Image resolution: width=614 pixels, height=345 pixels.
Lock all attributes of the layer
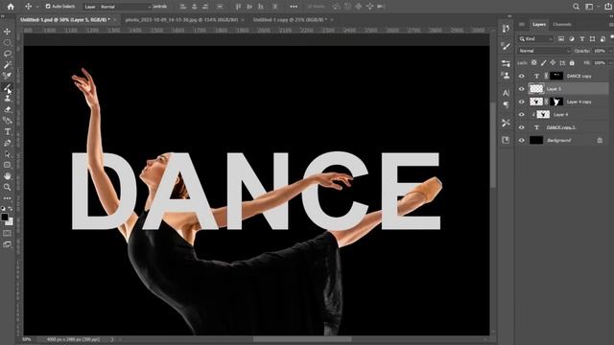[572, 62]
